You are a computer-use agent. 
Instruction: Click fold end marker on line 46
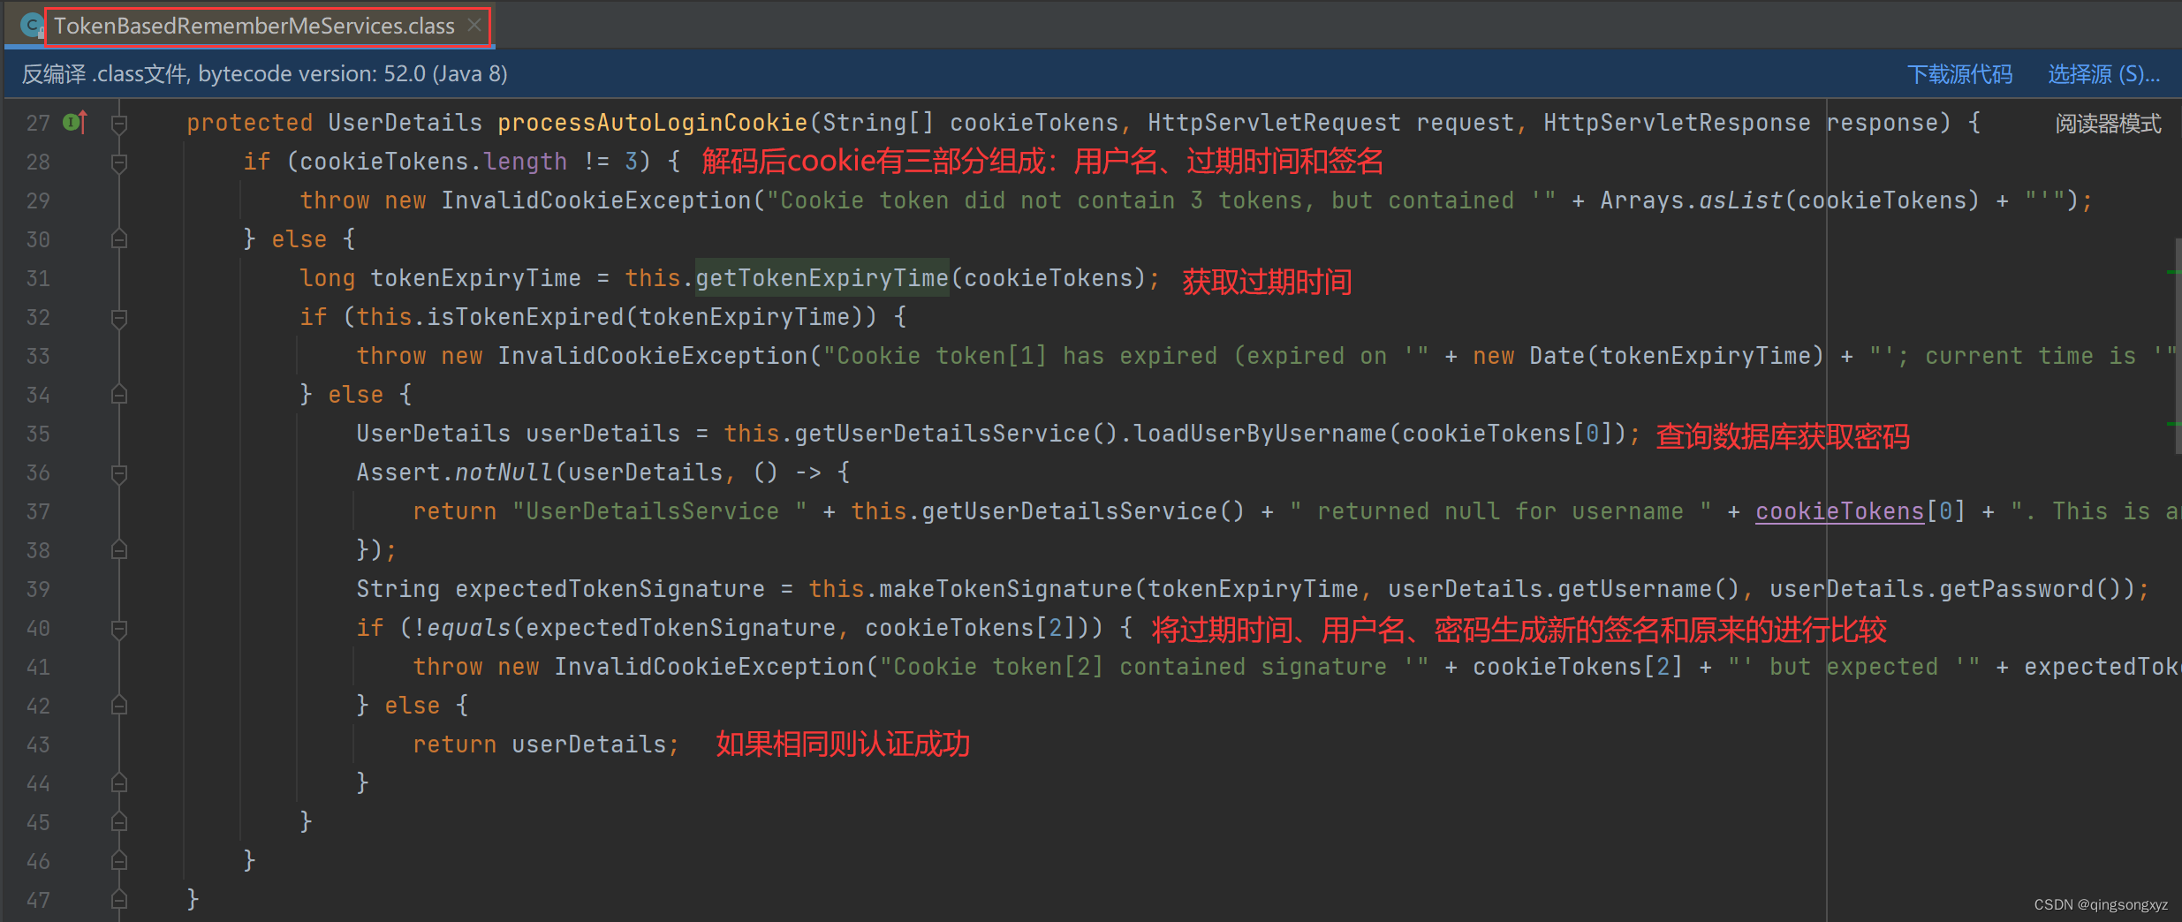[x=119, y=861]
